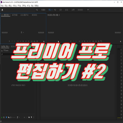The image size is (123, 123).
Task: Go to Out point in Program monitor
Action: 90,41
